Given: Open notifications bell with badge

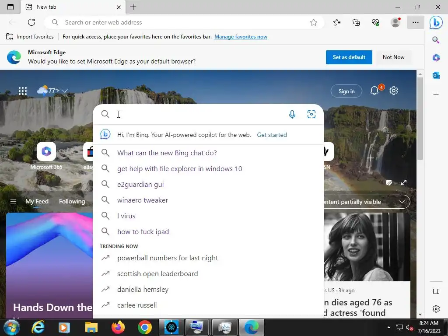Looking at the screenshot, I should (375, 91).
